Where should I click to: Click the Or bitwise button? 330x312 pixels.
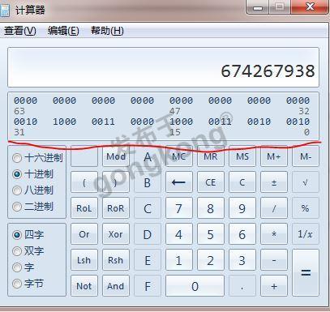pos(84,234)
